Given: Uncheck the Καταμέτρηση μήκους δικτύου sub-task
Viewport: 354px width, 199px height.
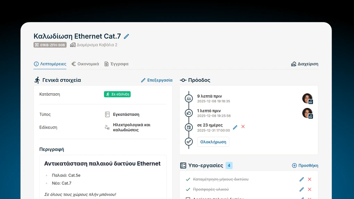Looking at the screenshot, I should coord(188,180).
